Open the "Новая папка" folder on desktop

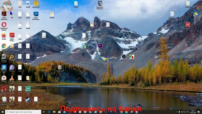point(60,67)
